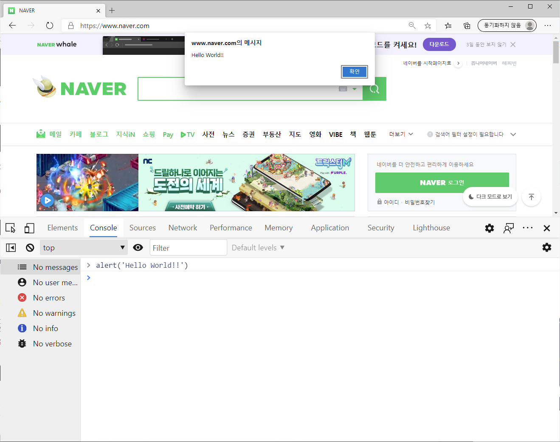Expand the search box autocomplete arrow
This screenshot has height=442, width=560.
355,89
